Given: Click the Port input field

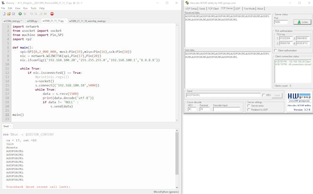Looking at the screenshot, I should 280,22.
